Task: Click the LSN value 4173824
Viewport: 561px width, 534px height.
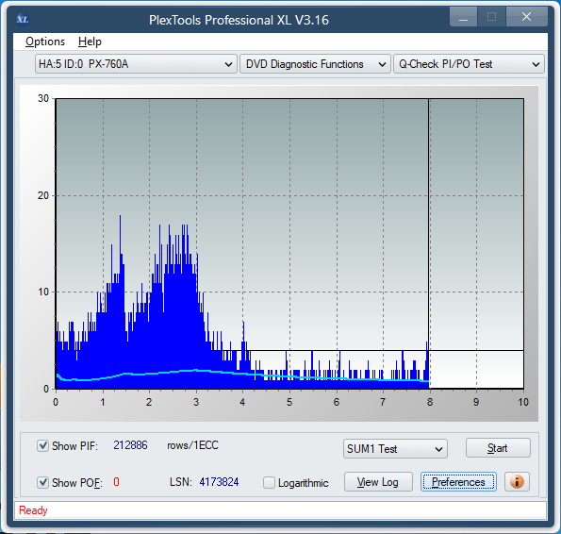Action: click(x=219, y=482)
